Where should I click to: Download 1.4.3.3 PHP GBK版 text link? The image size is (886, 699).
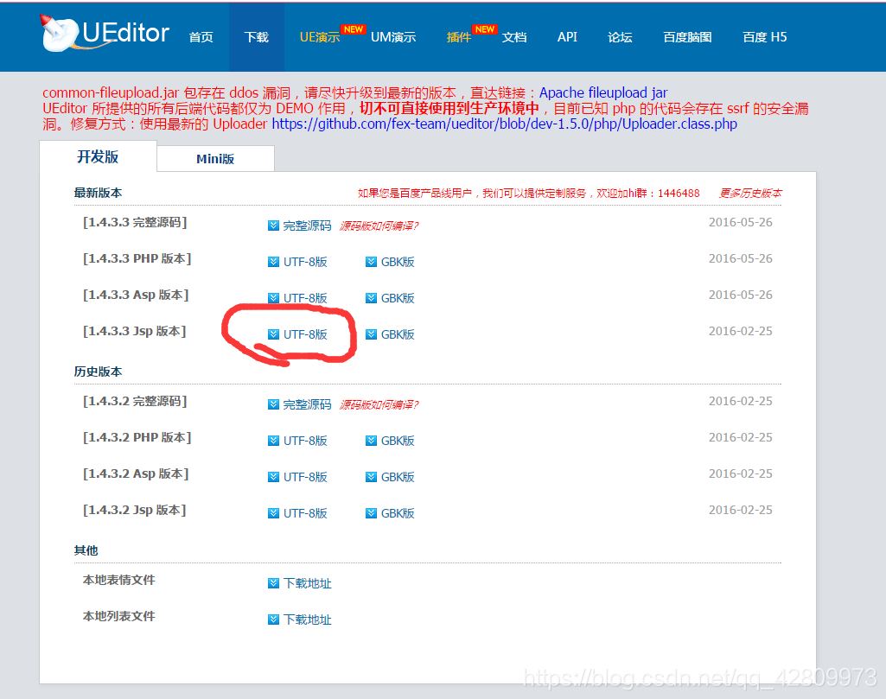(398, 262)
